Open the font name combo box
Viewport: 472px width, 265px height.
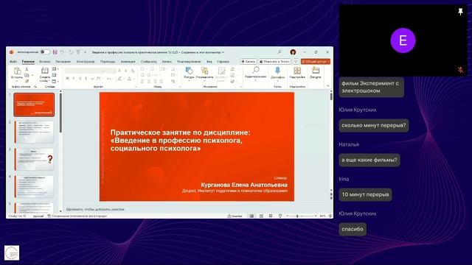[x=84, y=71]
